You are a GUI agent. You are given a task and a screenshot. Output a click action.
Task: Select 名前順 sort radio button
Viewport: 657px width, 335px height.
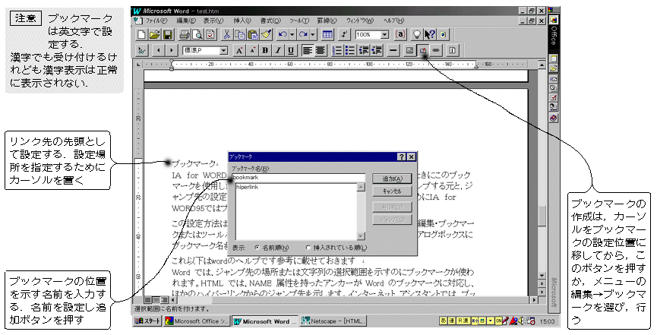pyautogui.click(x=257, y=248)
